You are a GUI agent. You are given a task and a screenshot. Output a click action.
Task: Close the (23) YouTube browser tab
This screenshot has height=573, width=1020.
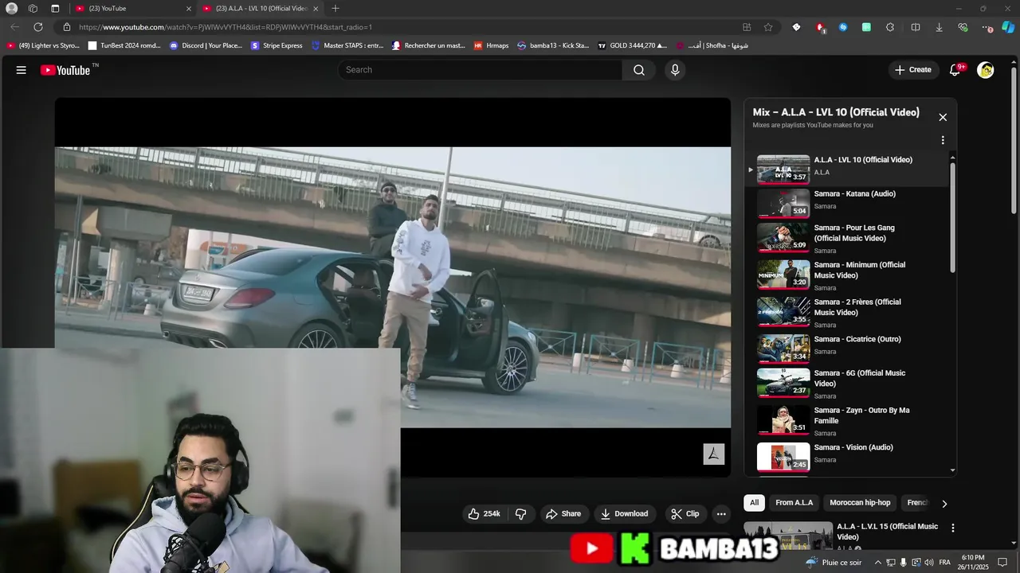pyautogui.click(x=189, y=9)
